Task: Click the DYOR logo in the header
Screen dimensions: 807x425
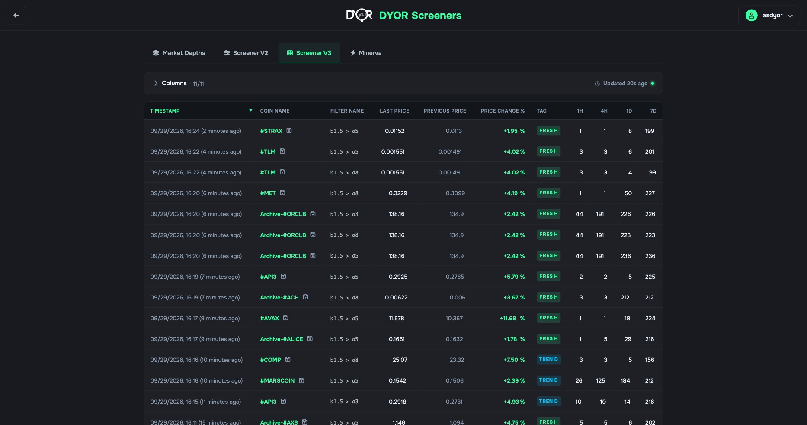Action: pyautogui.click(x=359, y=16)
